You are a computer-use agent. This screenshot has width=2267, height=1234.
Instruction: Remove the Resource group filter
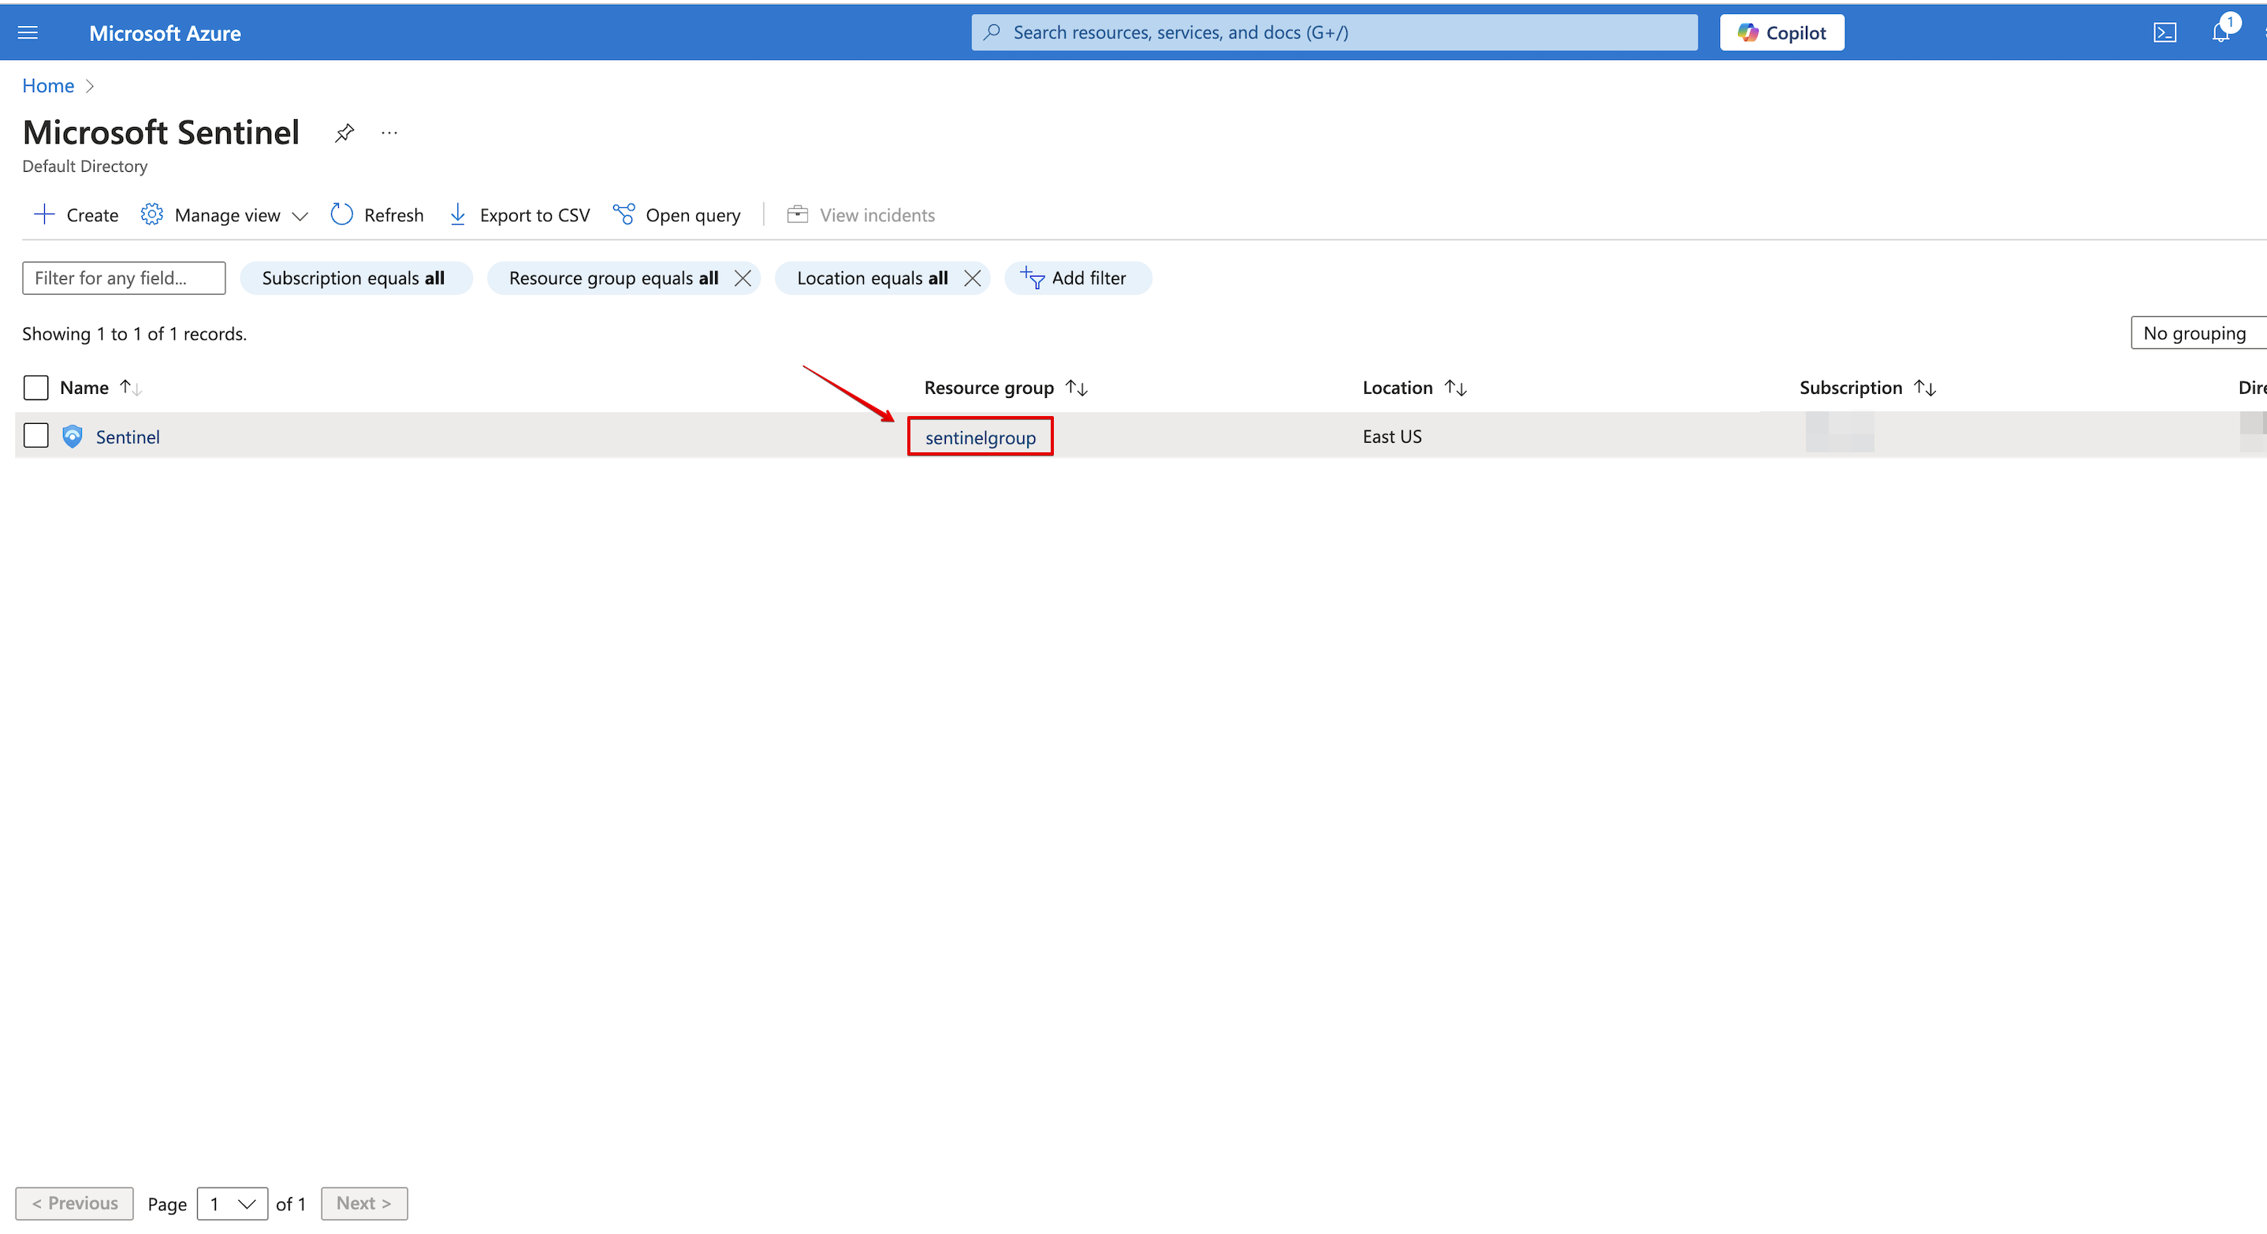pos(743,278)
